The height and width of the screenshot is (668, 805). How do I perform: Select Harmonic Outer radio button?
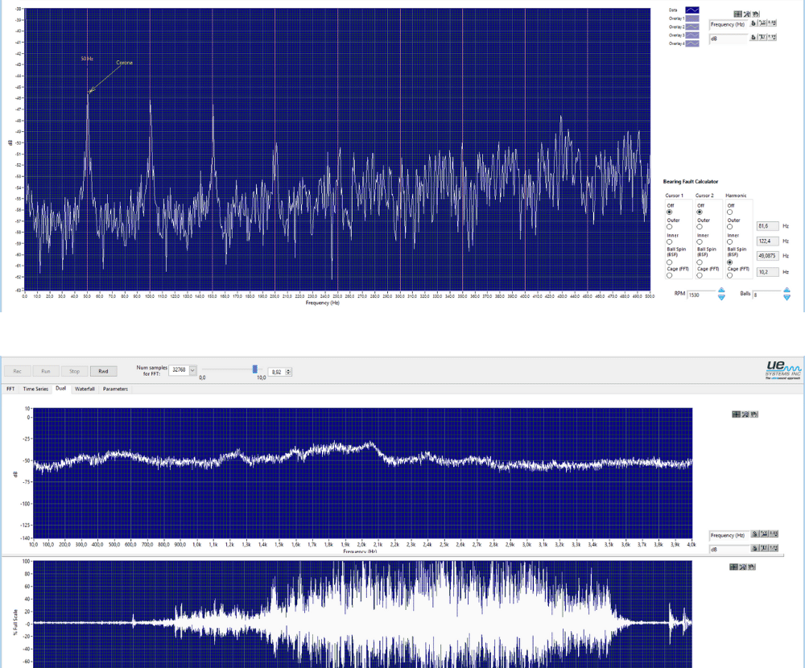point(729,226)
